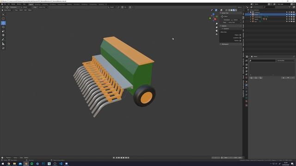
Task: Hide the Sun object with eye icon
Action: [289, 22]
